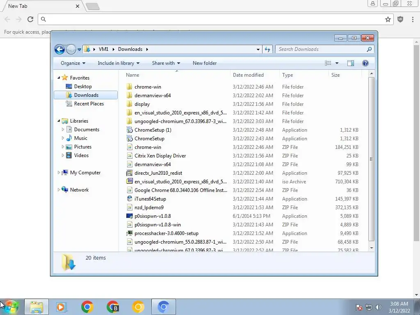Click the uBlock shield extension icon
Viewport: 420px width, 315px height.
click(x=400, y=19)
